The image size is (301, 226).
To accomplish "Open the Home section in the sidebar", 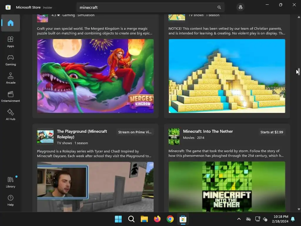I will click(x=11, y=23).
